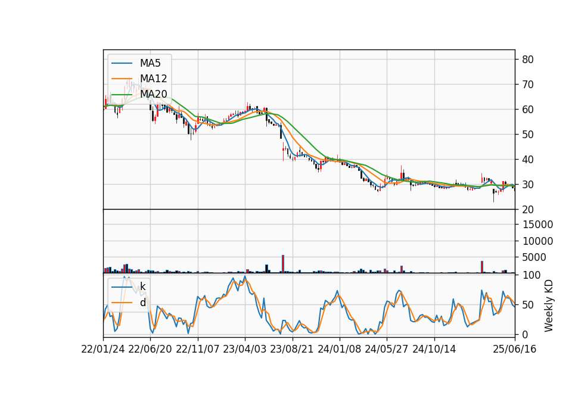Select the 24/10/14 date axis label

[x=434, y=349]
